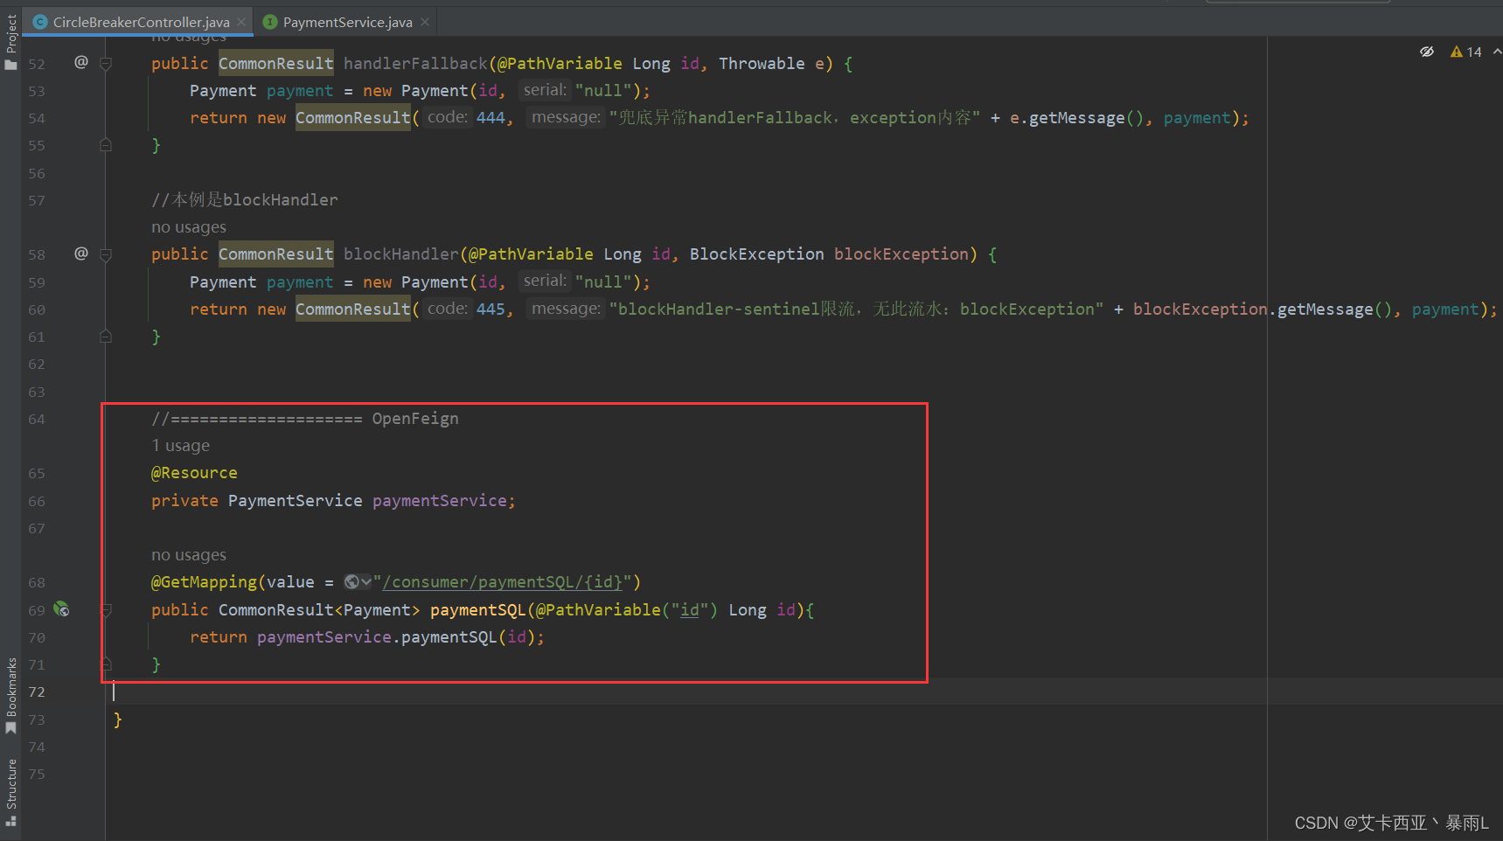This screenshot has height=841, width=1503.
Task: Click the 'message:' hint on line 54
Action: pos(566,117)
